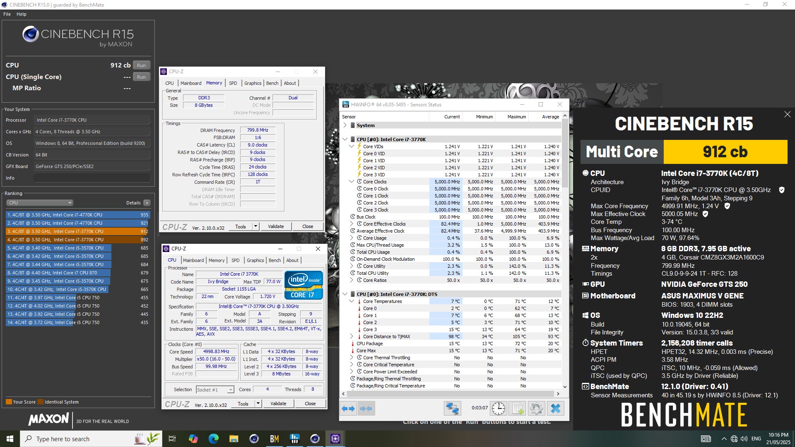Viewport: 795px width, 447px height.
Task: Click Validate in CPU-Z processor window
Action: coord(278,404)
